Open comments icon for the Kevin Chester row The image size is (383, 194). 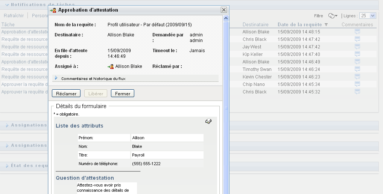(x=357, y=77)
